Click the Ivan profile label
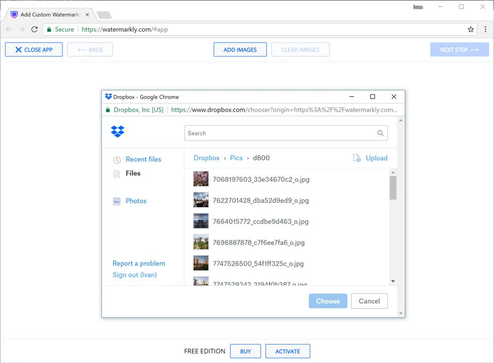The width and height of the screenshot is (494, 363). coord(418,7)
